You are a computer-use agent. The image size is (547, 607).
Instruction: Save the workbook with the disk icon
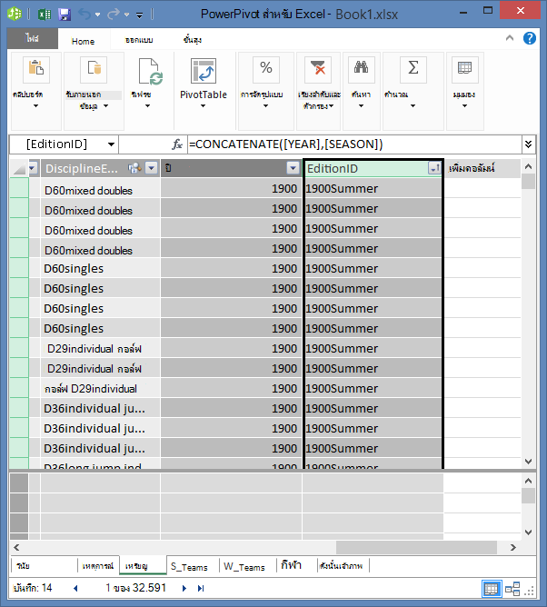[65, 15]
